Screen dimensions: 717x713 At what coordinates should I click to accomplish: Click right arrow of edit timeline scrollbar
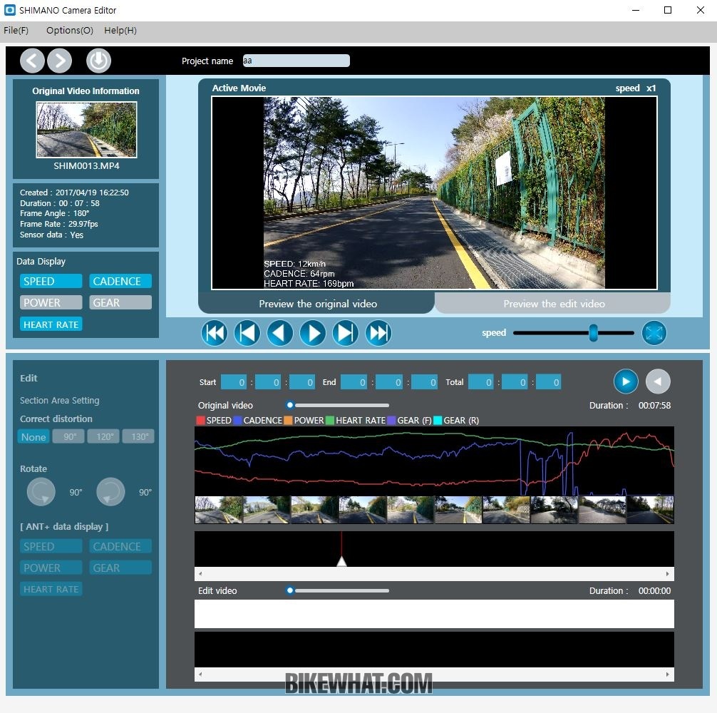click(668, 674)
